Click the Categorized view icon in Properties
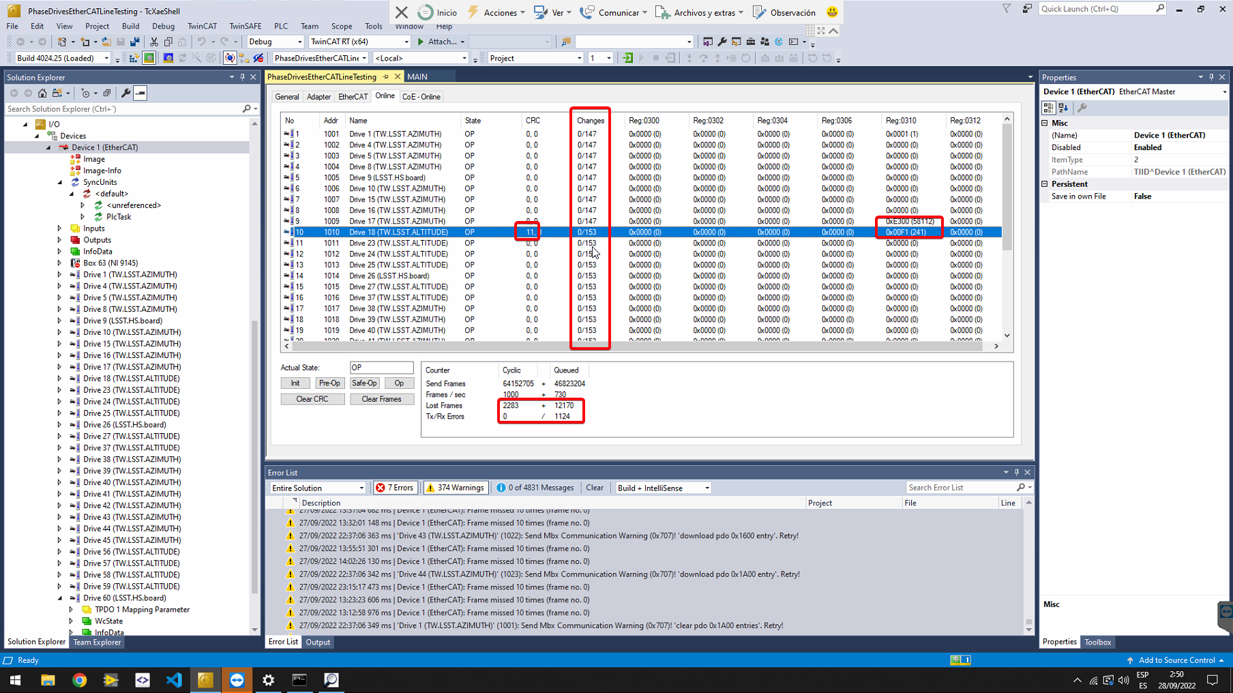Viewport: 1233px width, 693px height. click(1049, 108)
